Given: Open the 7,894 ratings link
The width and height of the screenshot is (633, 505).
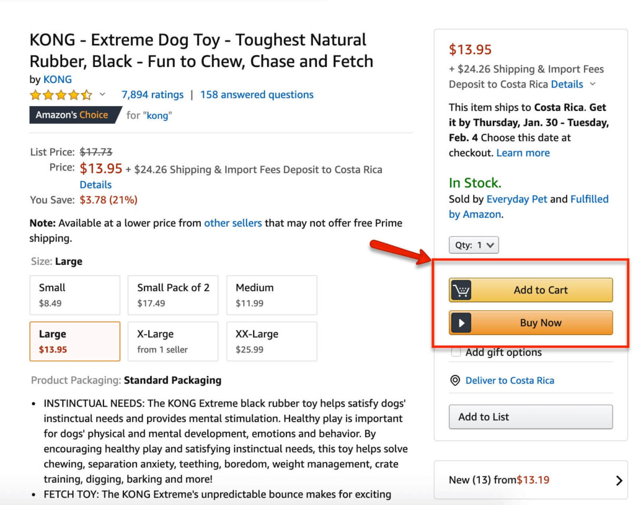Looking at the screenshot, I should point(152,94).
